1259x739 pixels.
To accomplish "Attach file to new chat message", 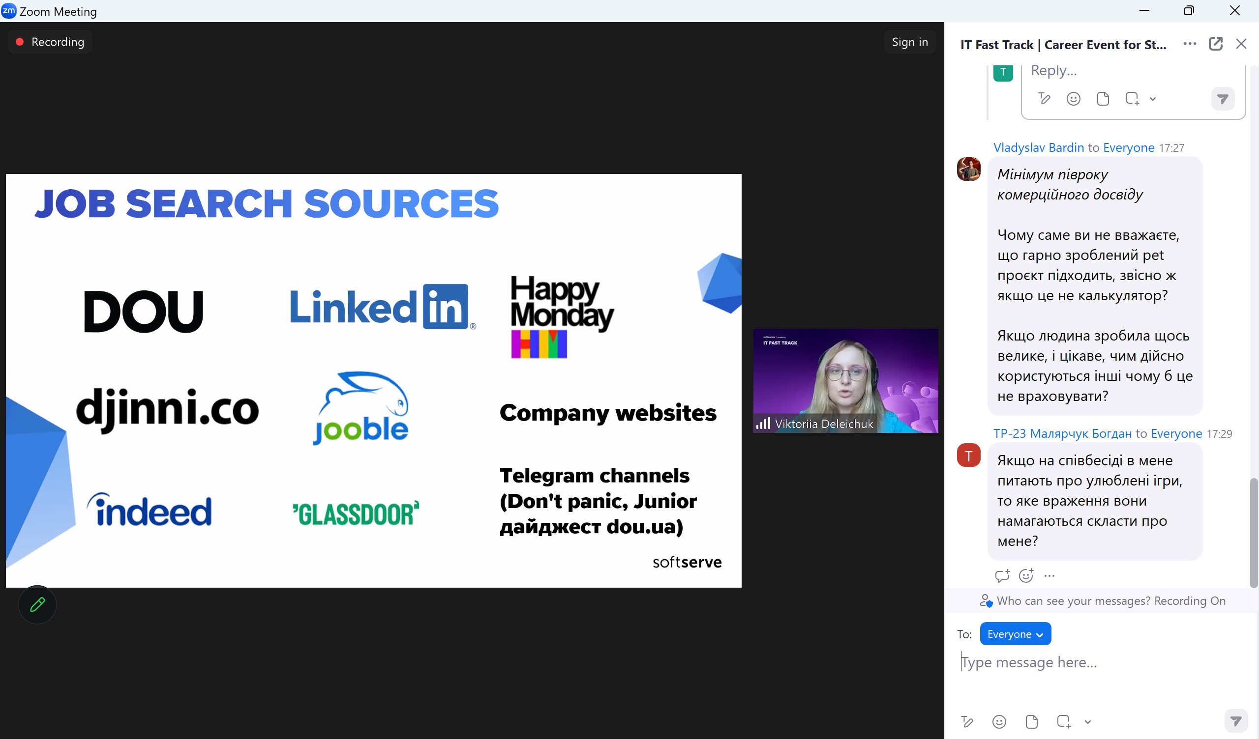I will (1031, 721).
